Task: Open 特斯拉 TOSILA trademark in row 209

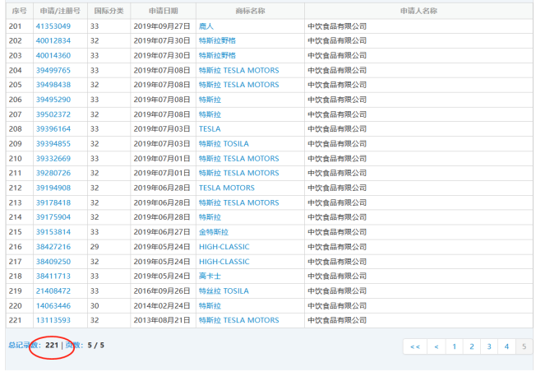Action: [224, 144]
